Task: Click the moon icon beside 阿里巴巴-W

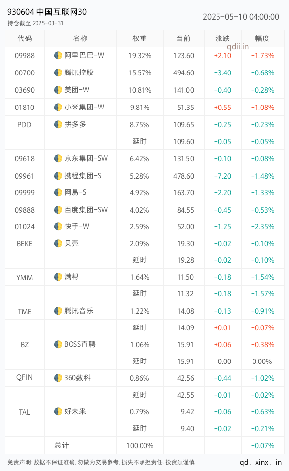Action: pyautogui.click(x=58, y=55)
